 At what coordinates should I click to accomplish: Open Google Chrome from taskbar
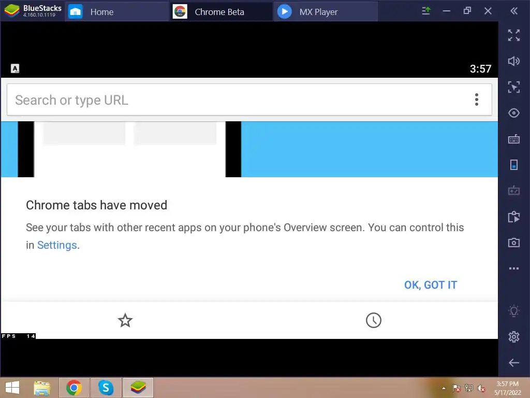point(74,388)
